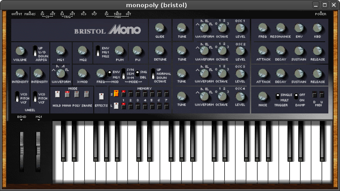Click the MIDI U channel-up button
340x191 pixels.
coord(322,94)
